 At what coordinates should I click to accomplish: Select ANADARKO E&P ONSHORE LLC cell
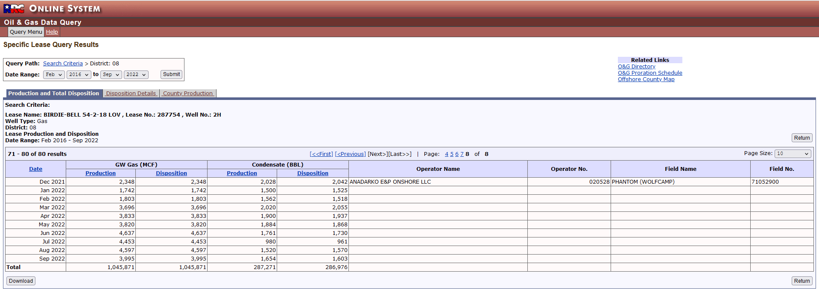[438, 182]
